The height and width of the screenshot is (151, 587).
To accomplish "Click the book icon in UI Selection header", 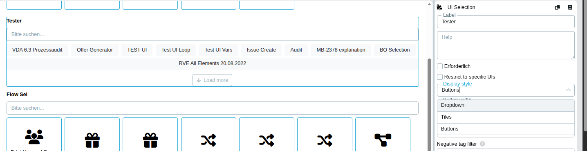I will tap(570, 7).
